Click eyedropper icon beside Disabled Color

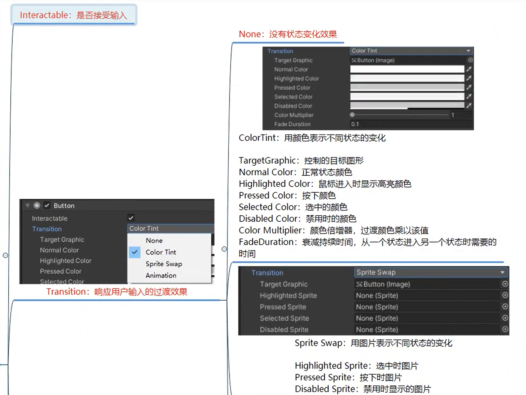469,105
